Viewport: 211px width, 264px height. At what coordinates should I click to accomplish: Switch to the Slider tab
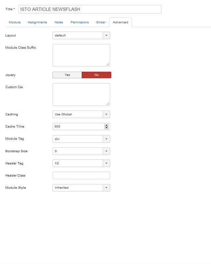(x=101, y=22)
